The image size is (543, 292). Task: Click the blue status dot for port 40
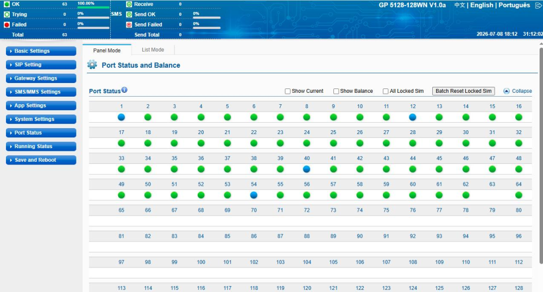coord(306,169)
